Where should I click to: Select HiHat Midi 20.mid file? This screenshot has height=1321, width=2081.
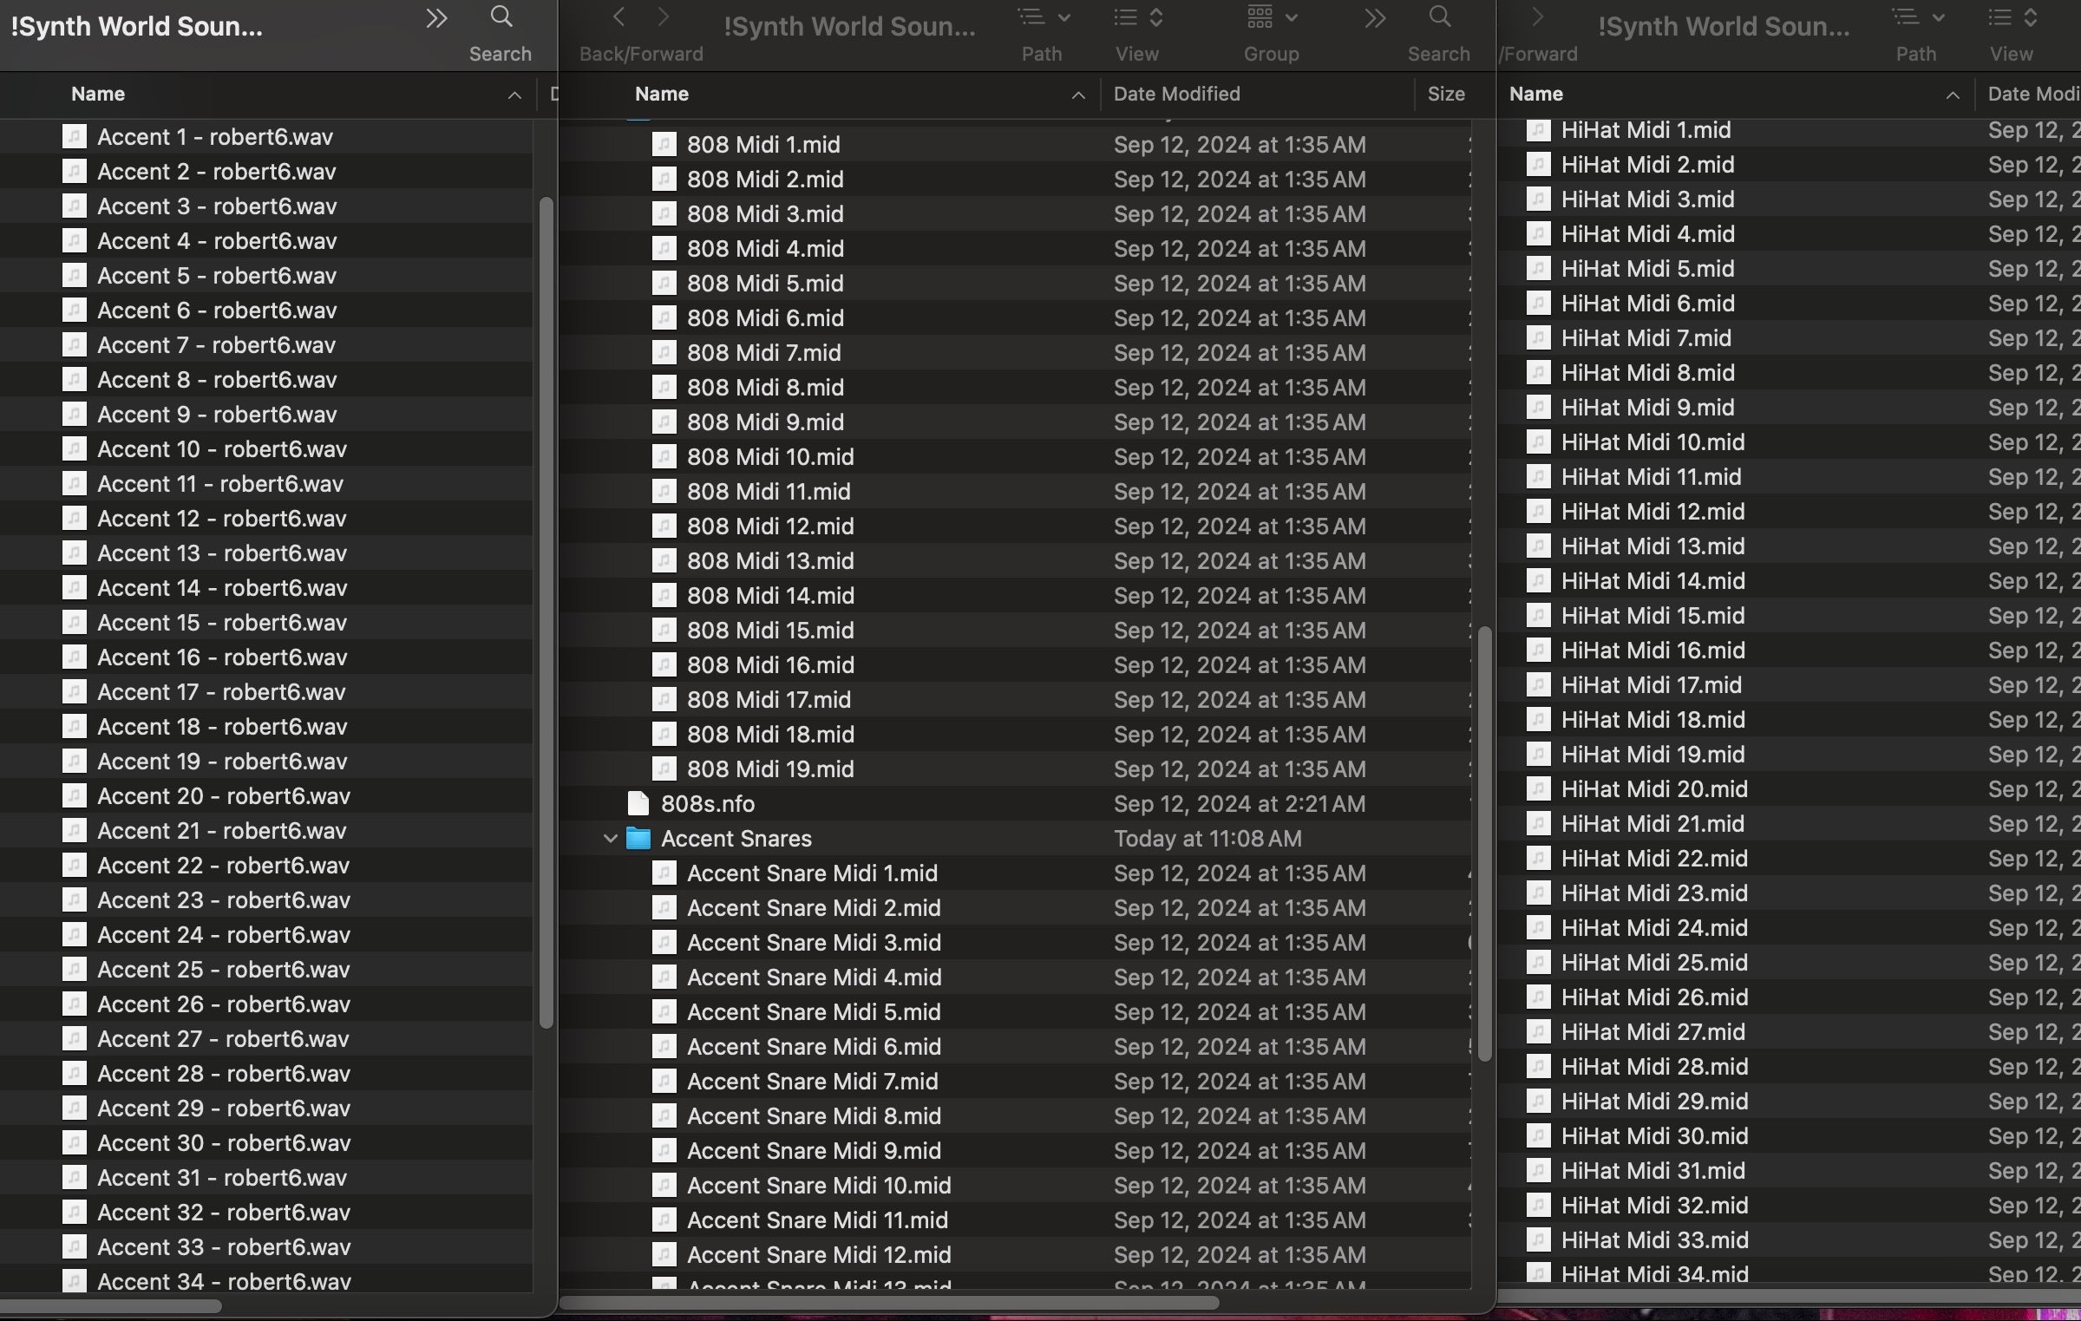point(1653,789)
